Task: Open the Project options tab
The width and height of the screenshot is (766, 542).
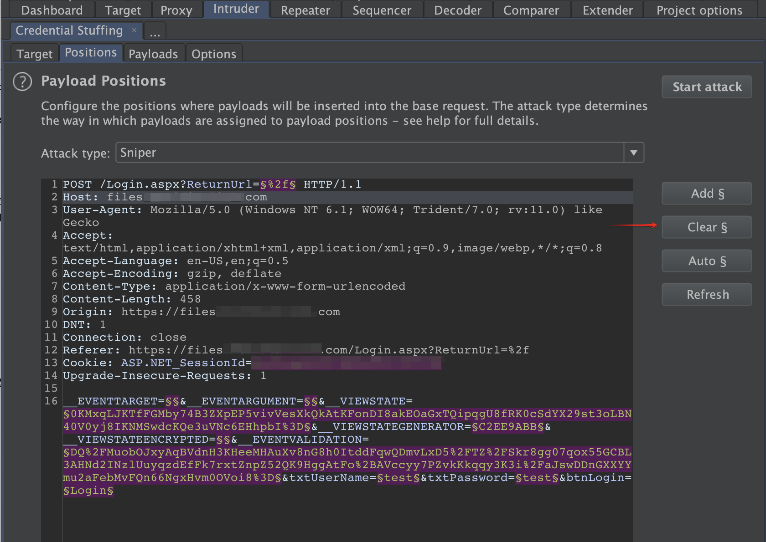Action: 699,10
